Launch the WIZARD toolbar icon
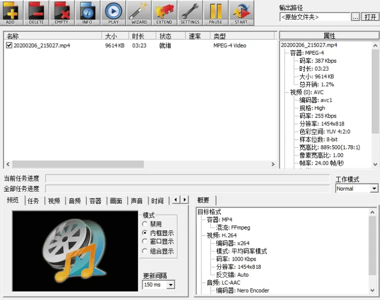The image size is (380, 300). click(139, 12)
